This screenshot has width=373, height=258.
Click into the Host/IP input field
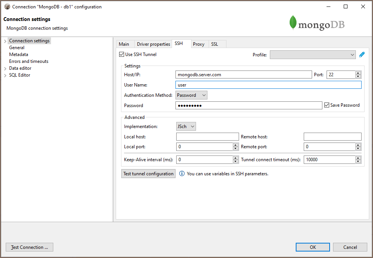244,75
